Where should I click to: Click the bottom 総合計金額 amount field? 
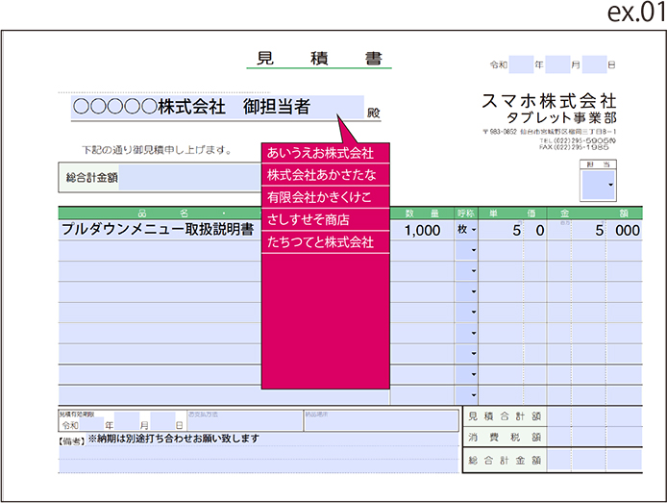[x=595, y=460]
